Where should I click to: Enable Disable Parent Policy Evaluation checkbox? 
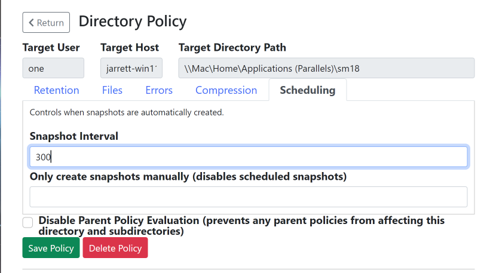[27, 223]
